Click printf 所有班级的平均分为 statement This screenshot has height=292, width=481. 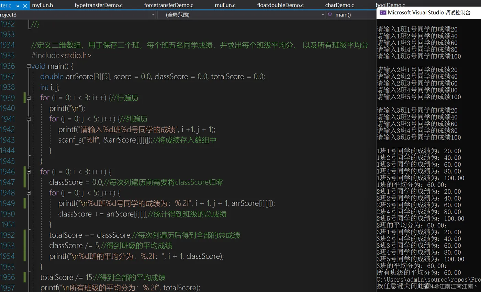click(x=120, y=288)
